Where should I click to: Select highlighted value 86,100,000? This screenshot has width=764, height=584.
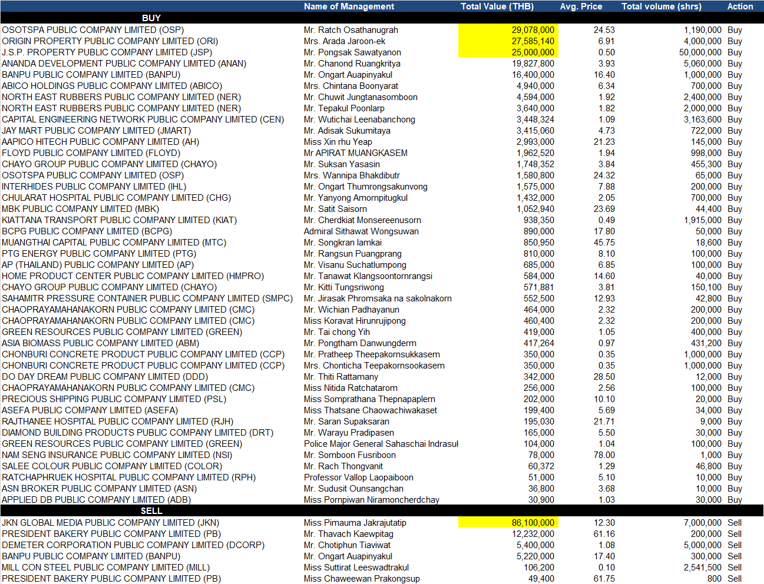click(x=508, y=523)
